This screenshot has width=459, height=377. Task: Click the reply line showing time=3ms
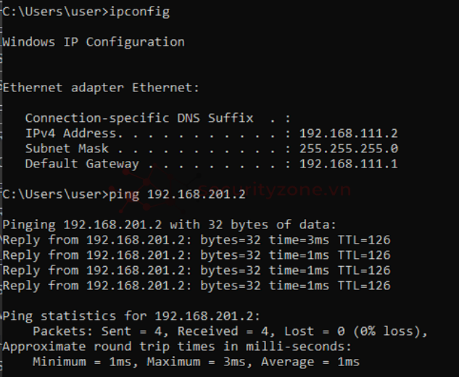196,240
